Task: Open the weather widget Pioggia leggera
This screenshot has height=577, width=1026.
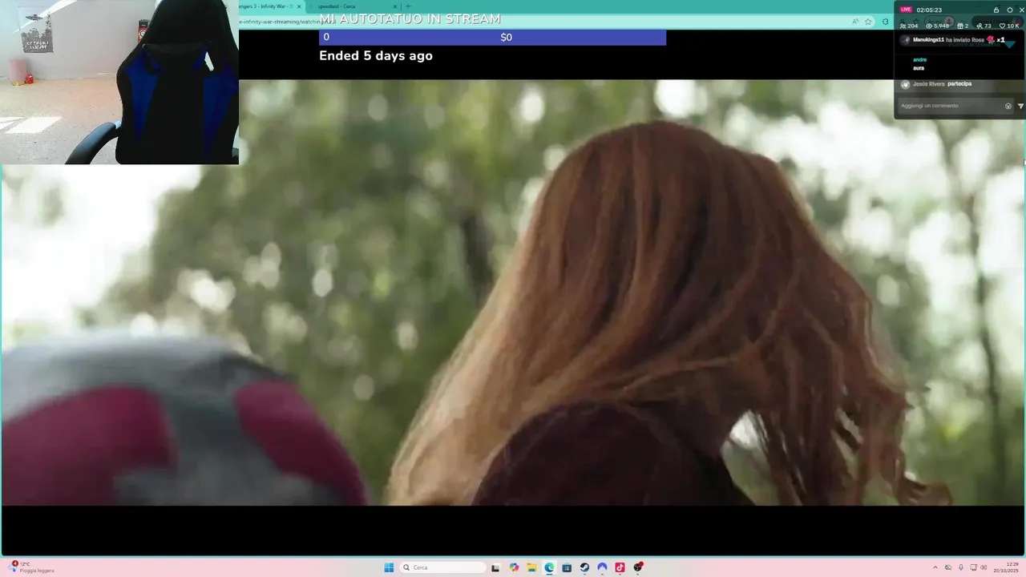Action: (32, 567)
